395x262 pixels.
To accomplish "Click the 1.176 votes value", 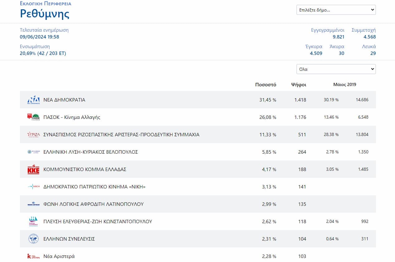I will 300,117.
